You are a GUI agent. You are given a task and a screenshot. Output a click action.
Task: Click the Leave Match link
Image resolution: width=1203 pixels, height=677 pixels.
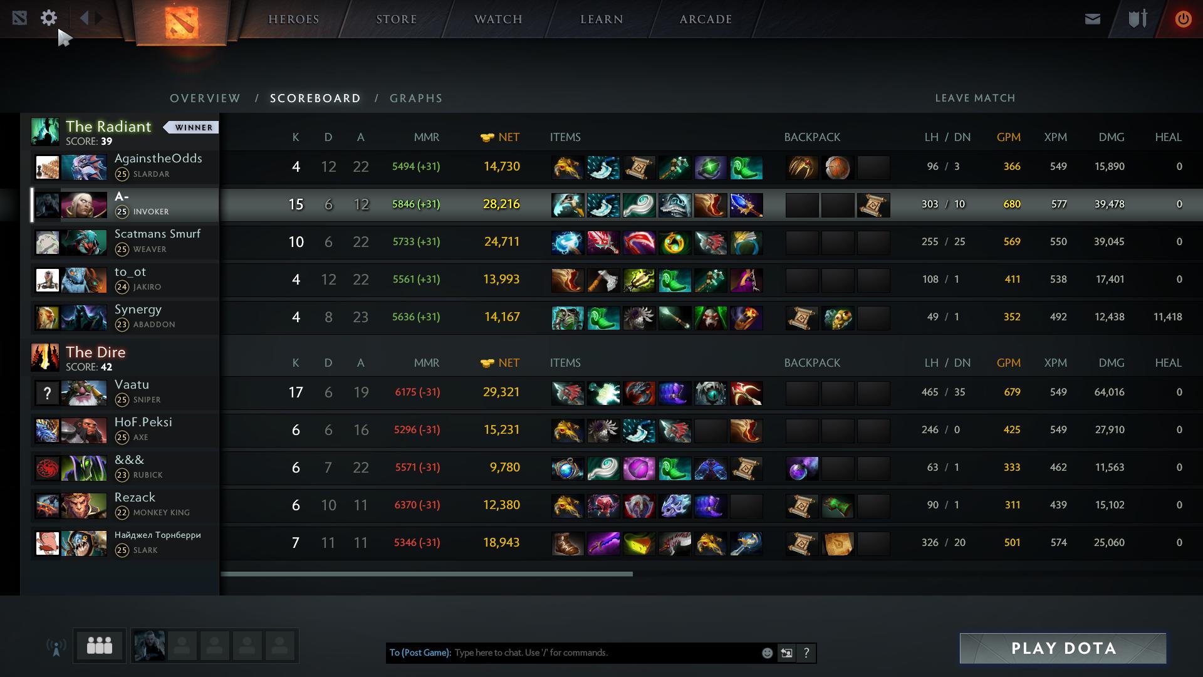pyautogui.click(x=975, y=98)
